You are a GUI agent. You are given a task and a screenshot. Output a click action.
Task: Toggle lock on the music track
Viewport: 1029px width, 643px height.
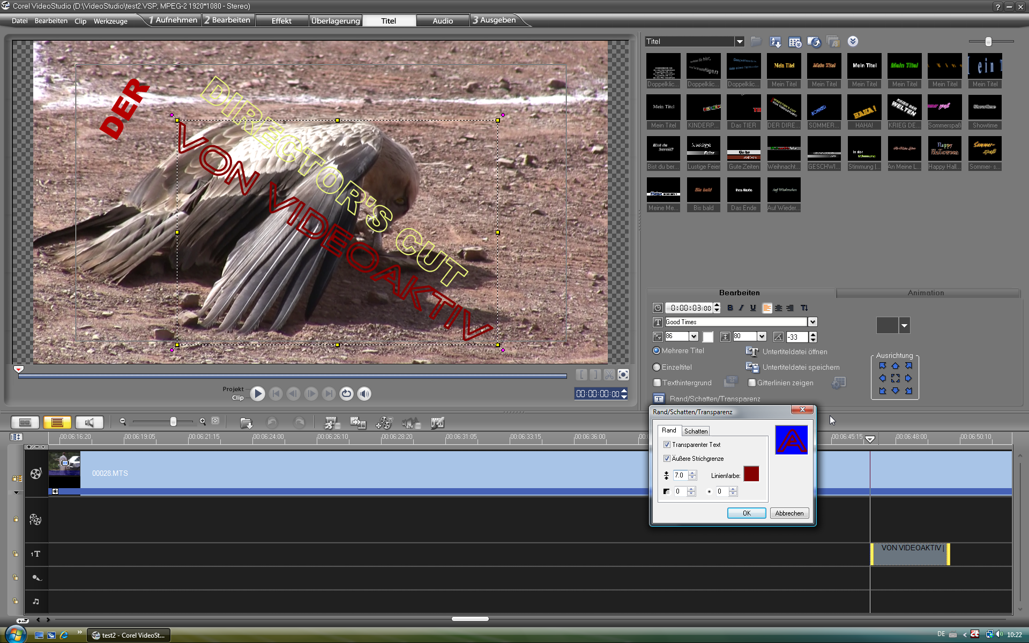[16, 601]
